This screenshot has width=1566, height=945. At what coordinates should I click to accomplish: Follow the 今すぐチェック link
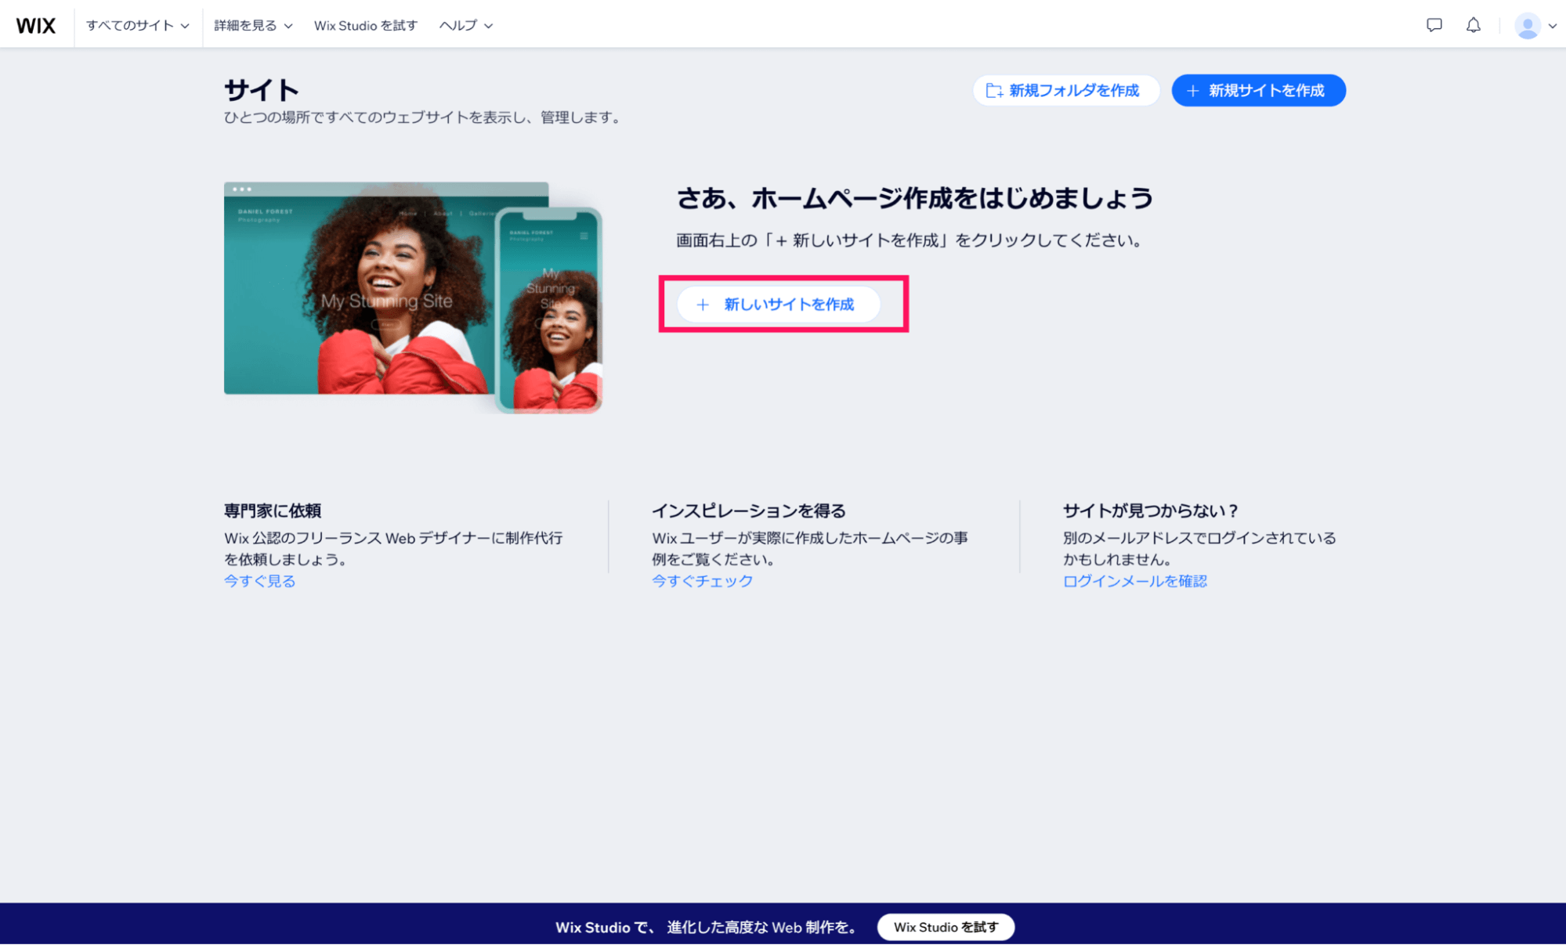click(701, 581)
